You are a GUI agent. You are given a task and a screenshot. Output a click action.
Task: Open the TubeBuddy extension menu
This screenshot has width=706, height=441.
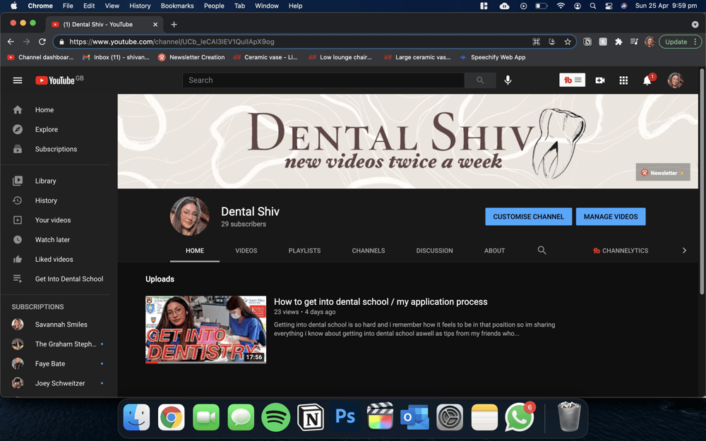click(572, 80)
